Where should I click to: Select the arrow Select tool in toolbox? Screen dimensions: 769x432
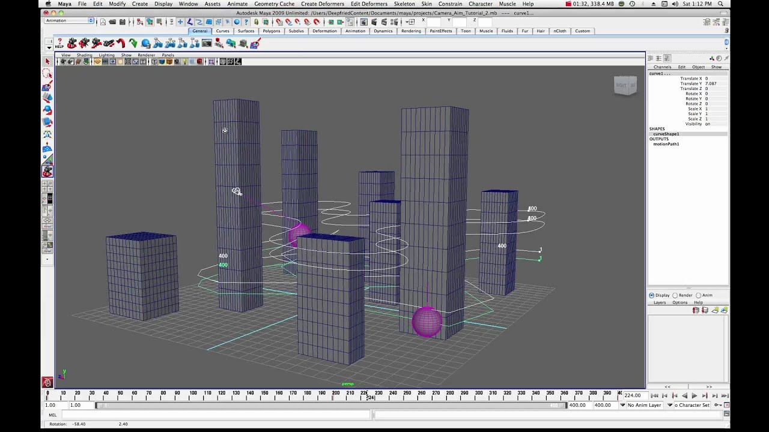[x=47, y=61]
